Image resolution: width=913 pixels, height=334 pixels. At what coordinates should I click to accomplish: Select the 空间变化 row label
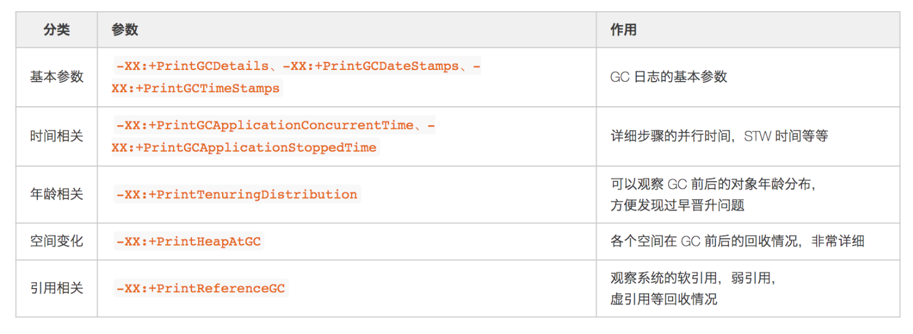56,241
